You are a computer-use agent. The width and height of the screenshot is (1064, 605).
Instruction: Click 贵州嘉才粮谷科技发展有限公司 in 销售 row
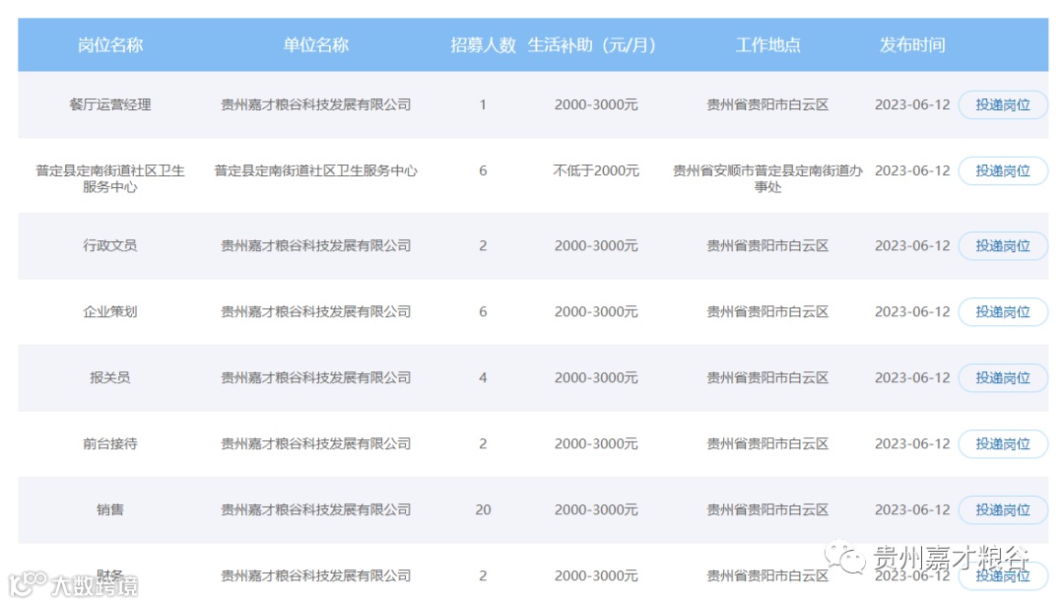[x=315, y=509]
